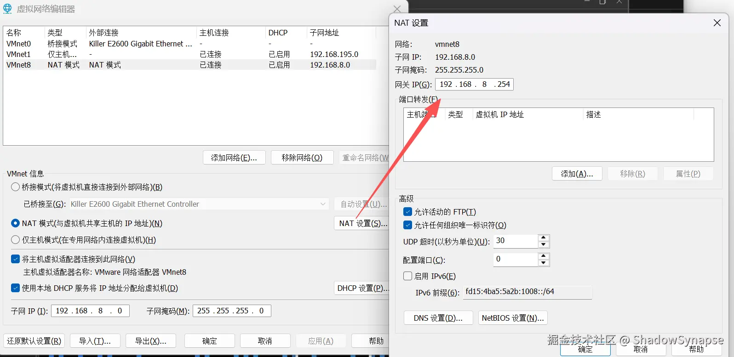Click the 描述 column header
734x357 pixels.
coord(638,114)
